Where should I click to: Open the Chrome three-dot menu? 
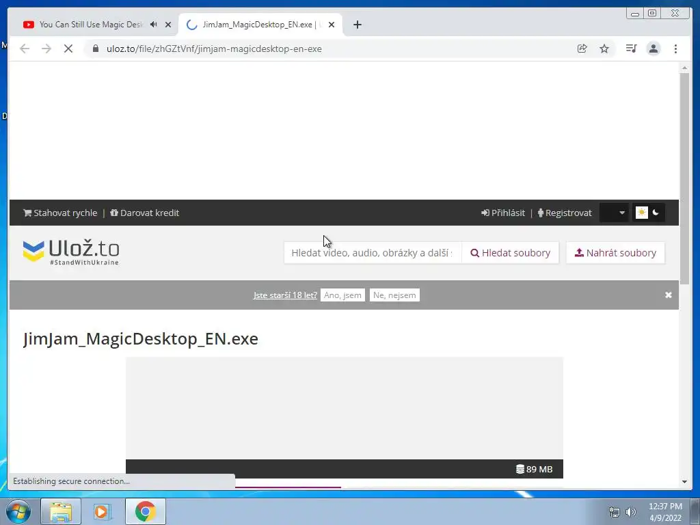click(x=675, y=49)
